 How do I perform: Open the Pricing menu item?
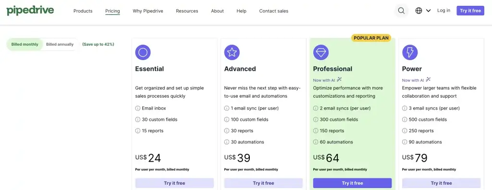click(112, 11)
